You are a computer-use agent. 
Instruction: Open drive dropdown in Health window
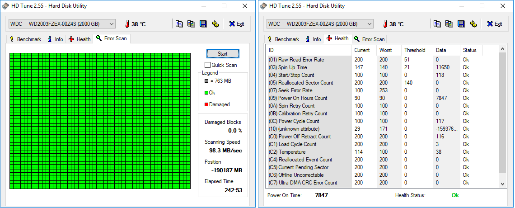pos(370,24)
